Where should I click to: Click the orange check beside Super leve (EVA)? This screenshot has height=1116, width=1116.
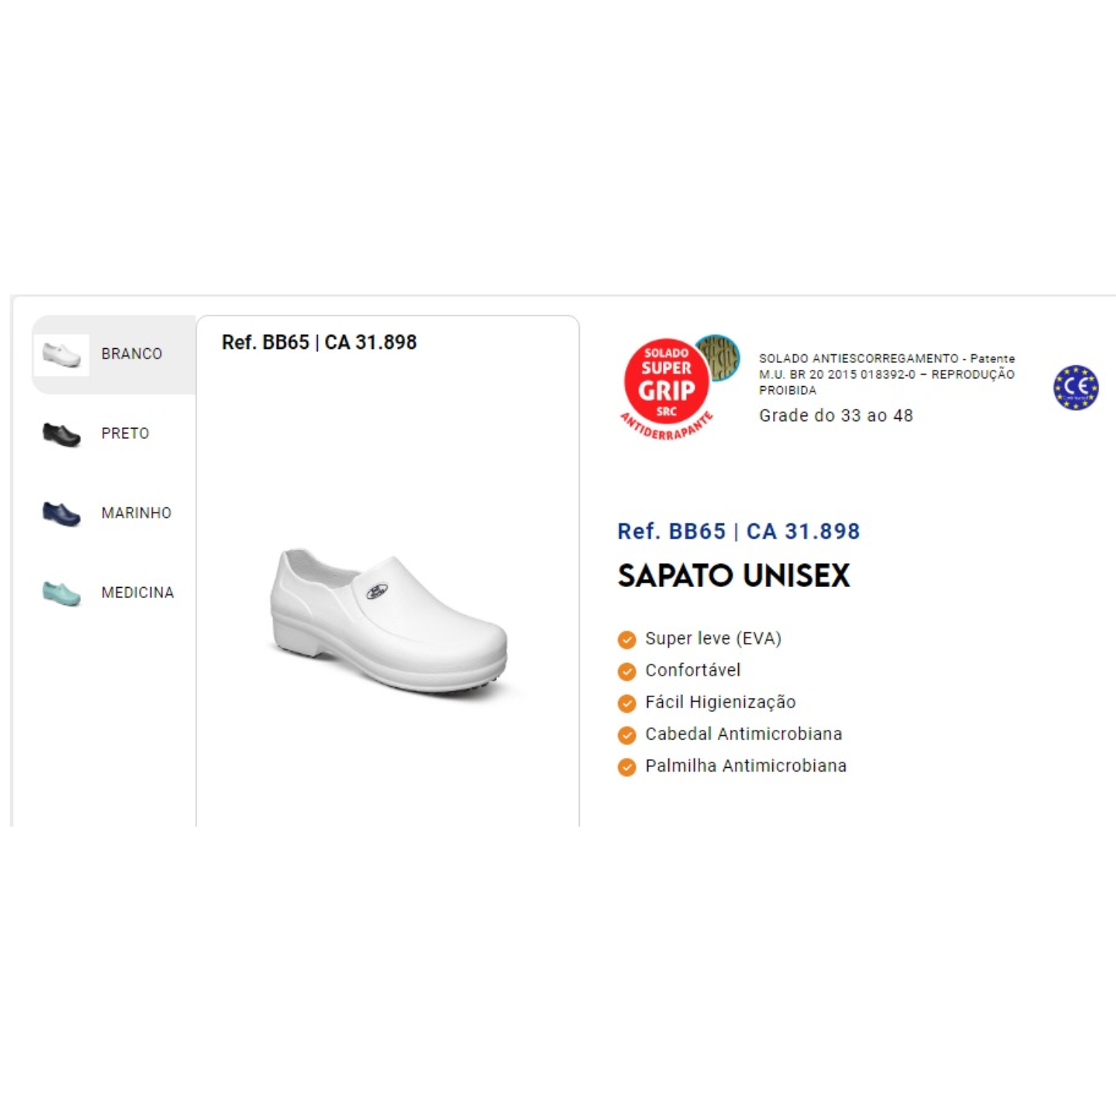pos(627,640)
